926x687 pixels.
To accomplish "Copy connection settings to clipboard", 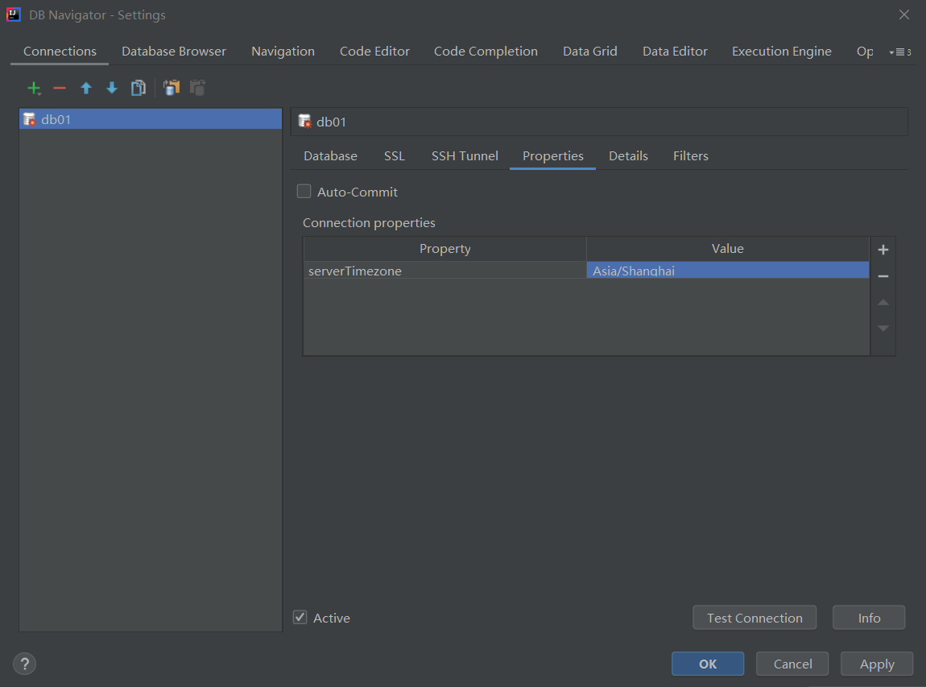I will pyautogui.click(x=172, y=89).
